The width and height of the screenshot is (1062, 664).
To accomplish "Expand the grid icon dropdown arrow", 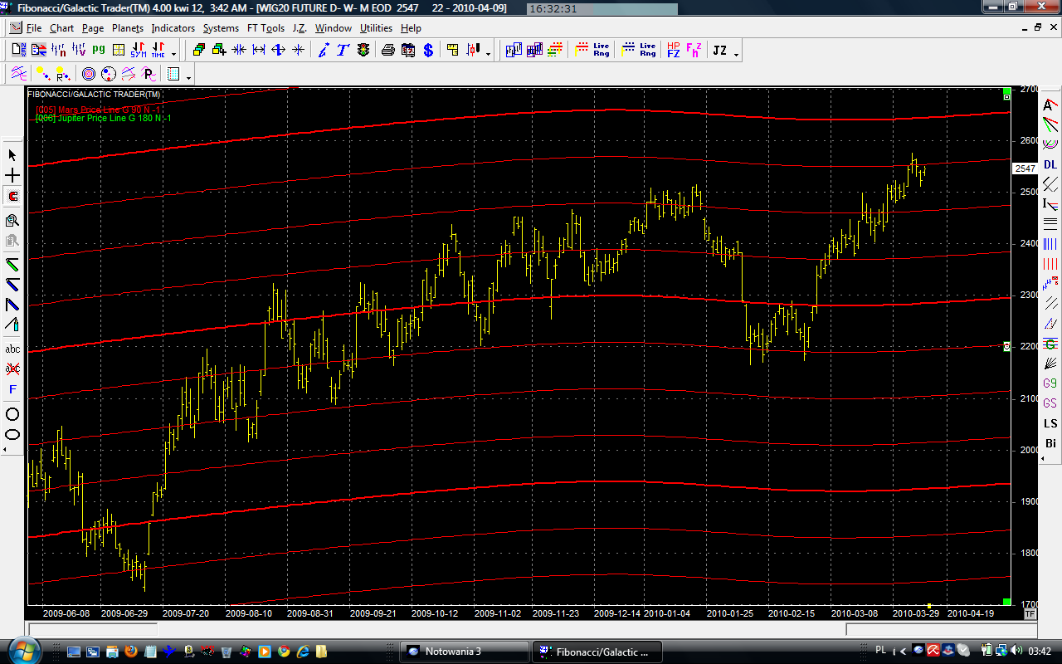I will tap(189, 77).
